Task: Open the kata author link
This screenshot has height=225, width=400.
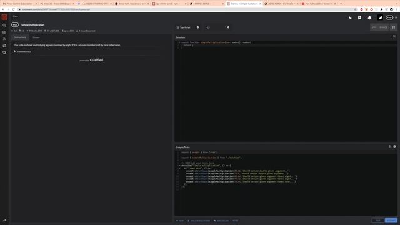Action: (68, 31)
